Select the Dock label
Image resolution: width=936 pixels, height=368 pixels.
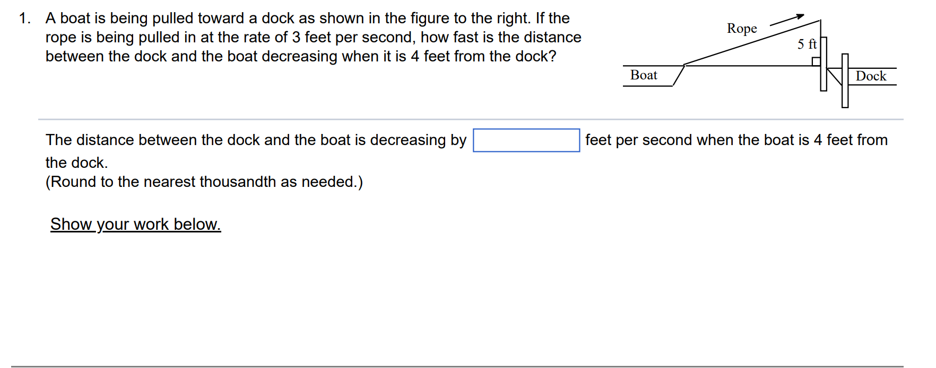[871, 76]
